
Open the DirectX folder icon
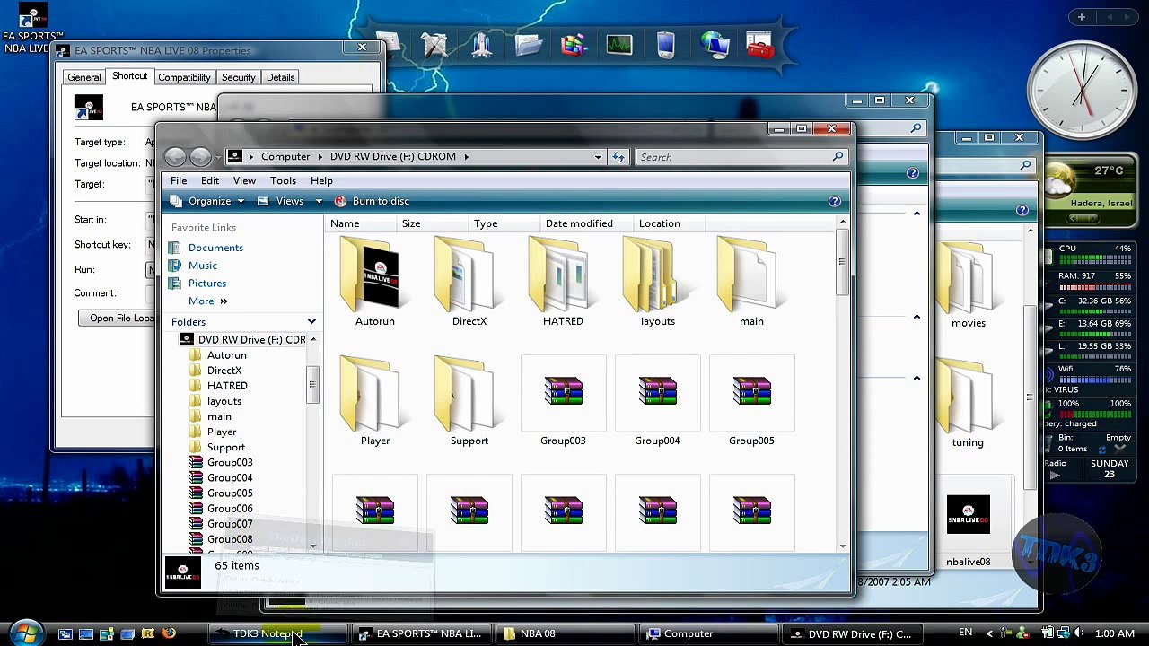(469, 275)
